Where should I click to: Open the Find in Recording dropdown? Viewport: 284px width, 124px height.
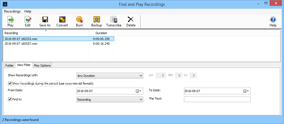pos(110,100)
